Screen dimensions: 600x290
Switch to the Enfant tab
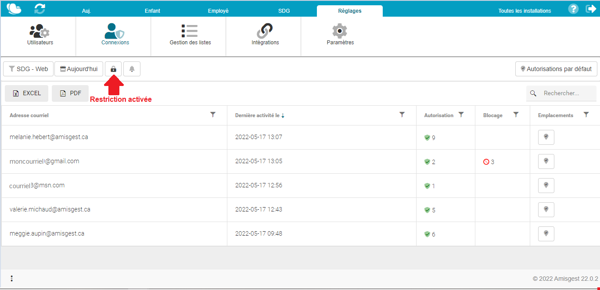point(152,11)
